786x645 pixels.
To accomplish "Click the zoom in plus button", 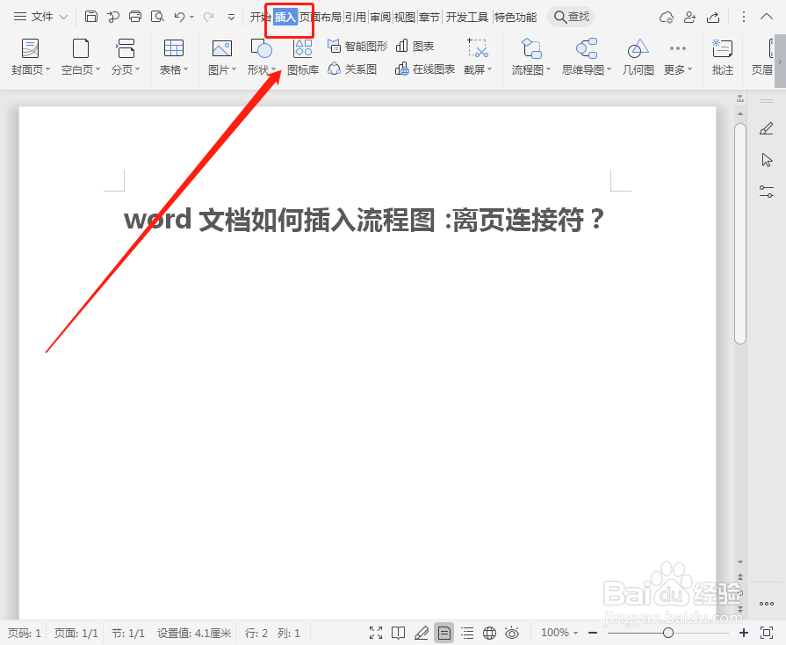I will click(744, 633).
